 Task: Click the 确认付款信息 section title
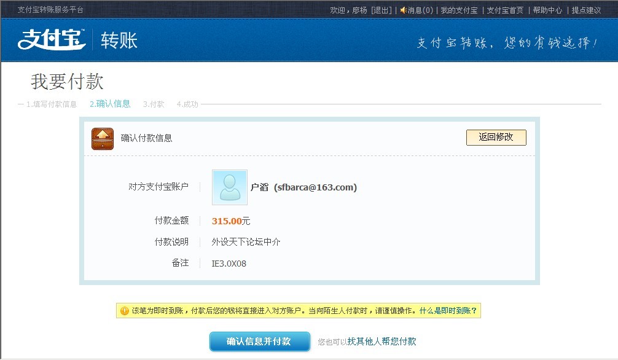(147, 138)
